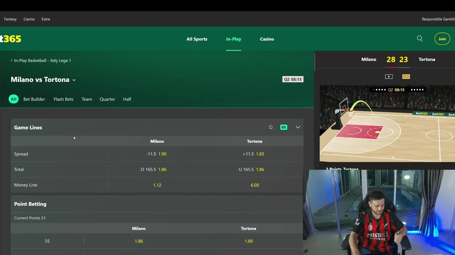Switch to the Flash Bets tab

(x=63, y=99)
